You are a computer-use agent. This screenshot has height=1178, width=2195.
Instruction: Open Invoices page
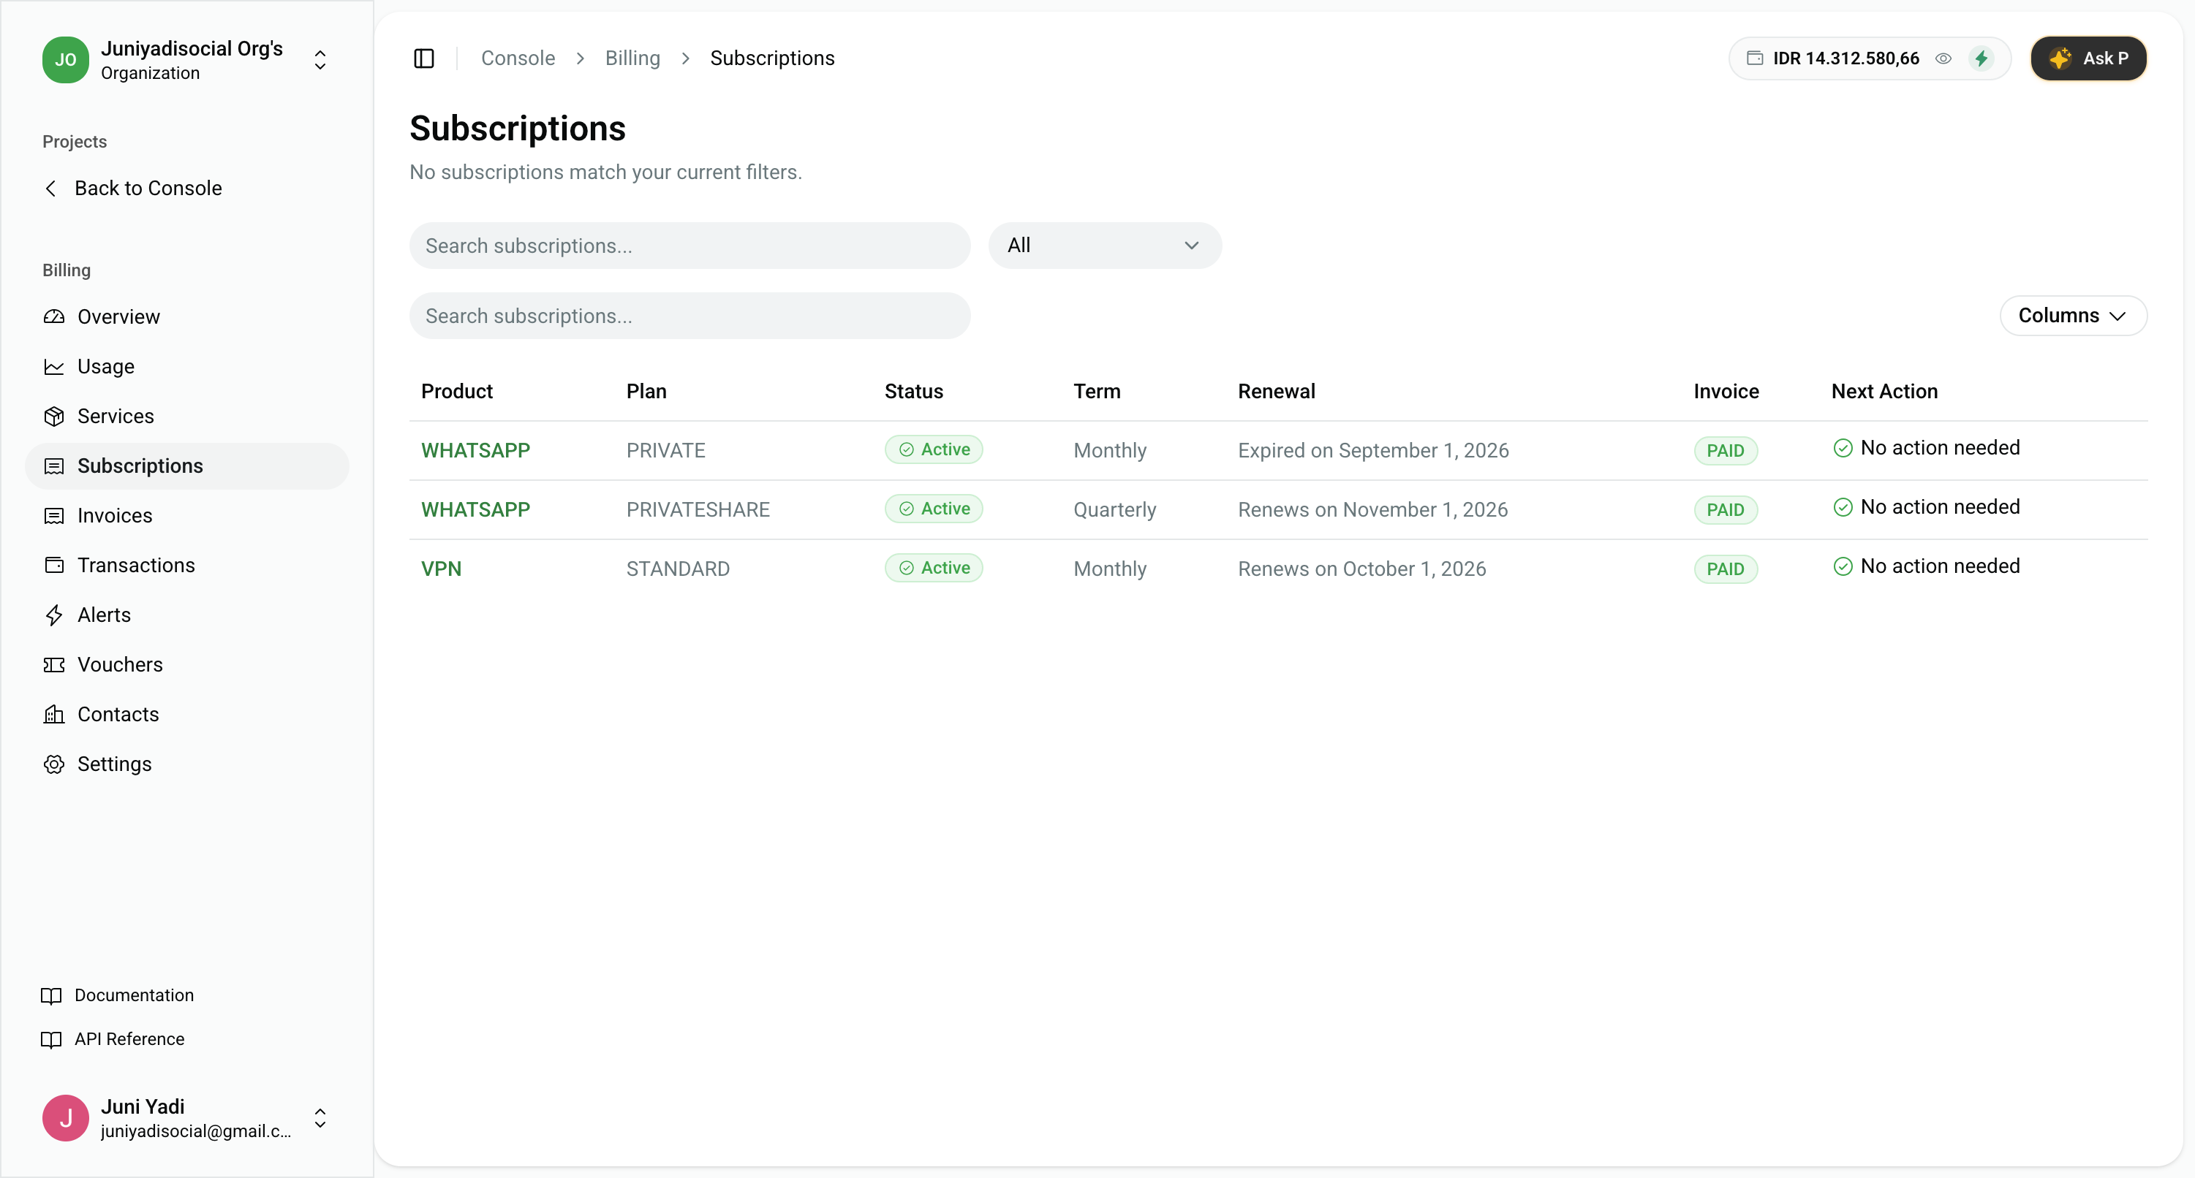click(x=186, y=515)
